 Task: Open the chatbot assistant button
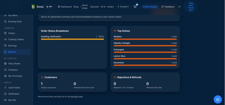[x=218, y=99]
